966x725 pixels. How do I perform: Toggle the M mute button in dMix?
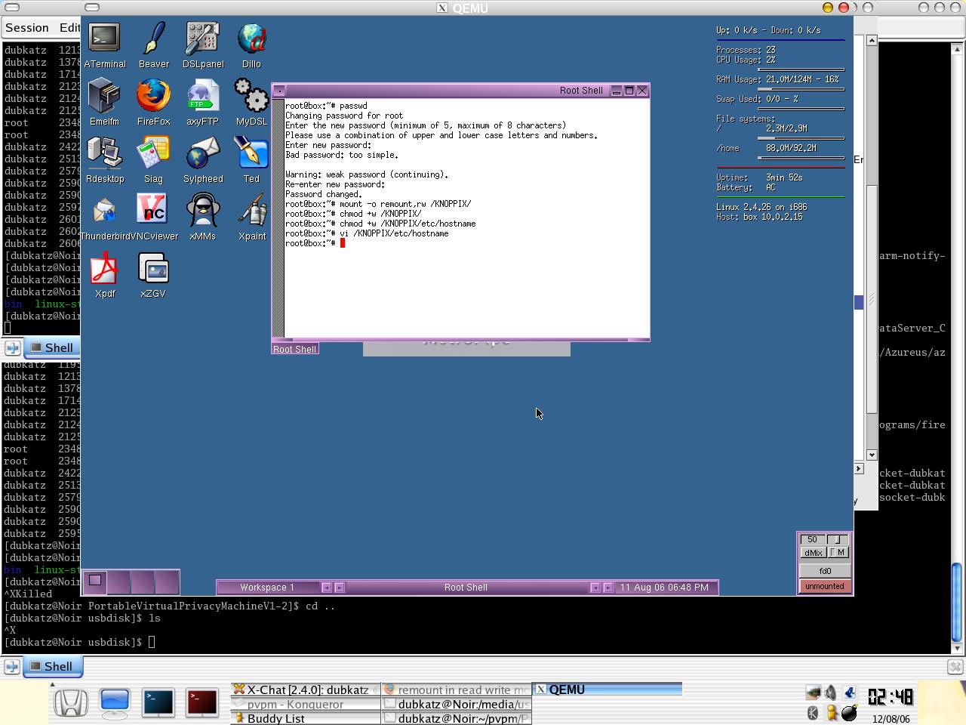839,553
